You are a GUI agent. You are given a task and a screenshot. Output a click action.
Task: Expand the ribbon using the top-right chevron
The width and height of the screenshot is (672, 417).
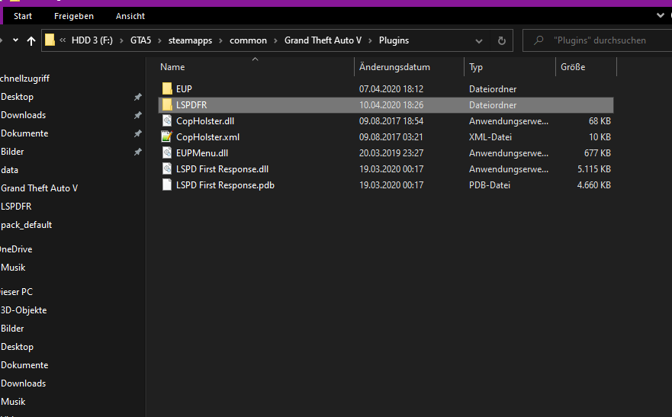point(661,15)
